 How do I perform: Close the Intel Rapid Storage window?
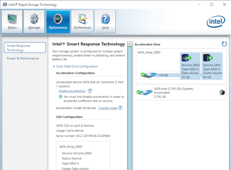tap(224, 5)
